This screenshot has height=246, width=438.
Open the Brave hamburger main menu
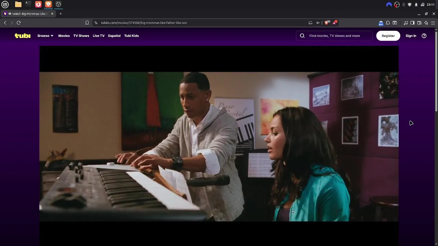pos(433,23)
